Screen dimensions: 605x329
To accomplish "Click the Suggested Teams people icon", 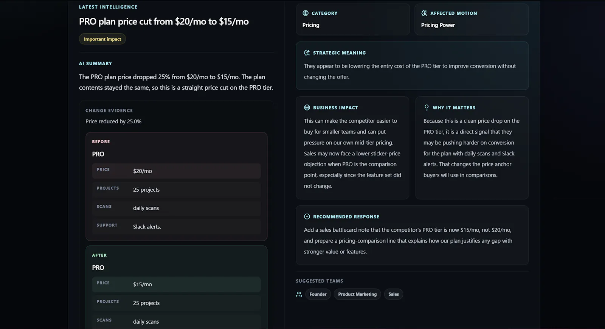I will 299,294.
